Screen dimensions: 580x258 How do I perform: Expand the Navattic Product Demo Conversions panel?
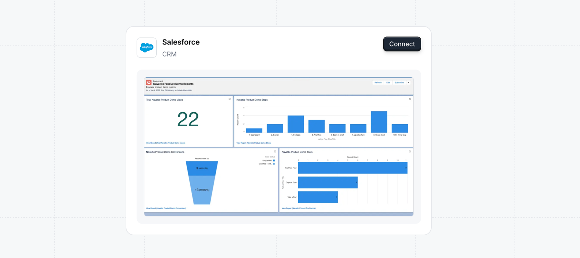(275, 151)
